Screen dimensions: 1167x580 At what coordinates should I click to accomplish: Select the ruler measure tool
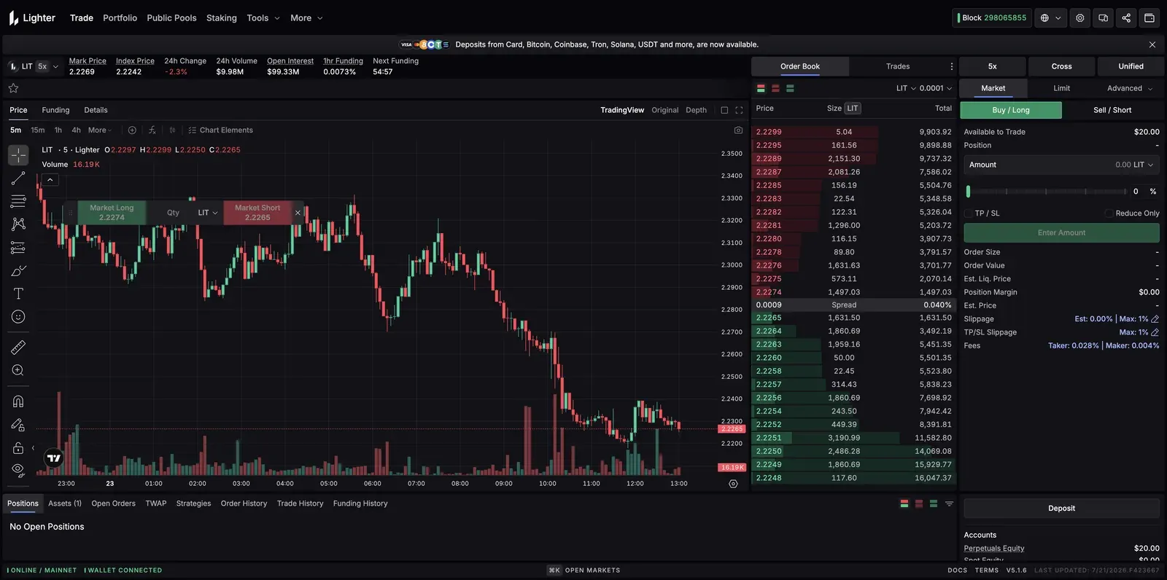(x=18, y=348)
